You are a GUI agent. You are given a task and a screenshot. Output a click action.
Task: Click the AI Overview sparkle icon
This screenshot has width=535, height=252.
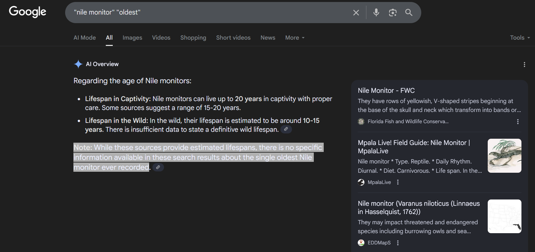click(x=78, y=64)
